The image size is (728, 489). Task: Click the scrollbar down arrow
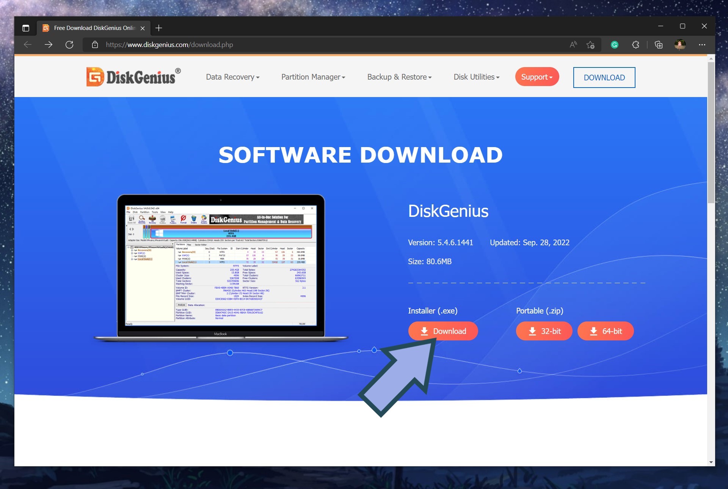pyautogui.click(x=711, y=462)
